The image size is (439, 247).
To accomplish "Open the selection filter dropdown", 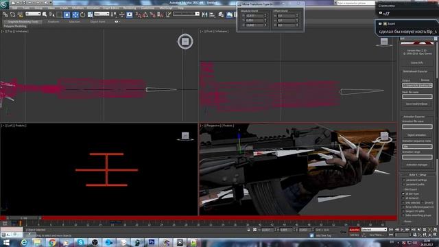I will pyautogui.click(x=33, y=14).
